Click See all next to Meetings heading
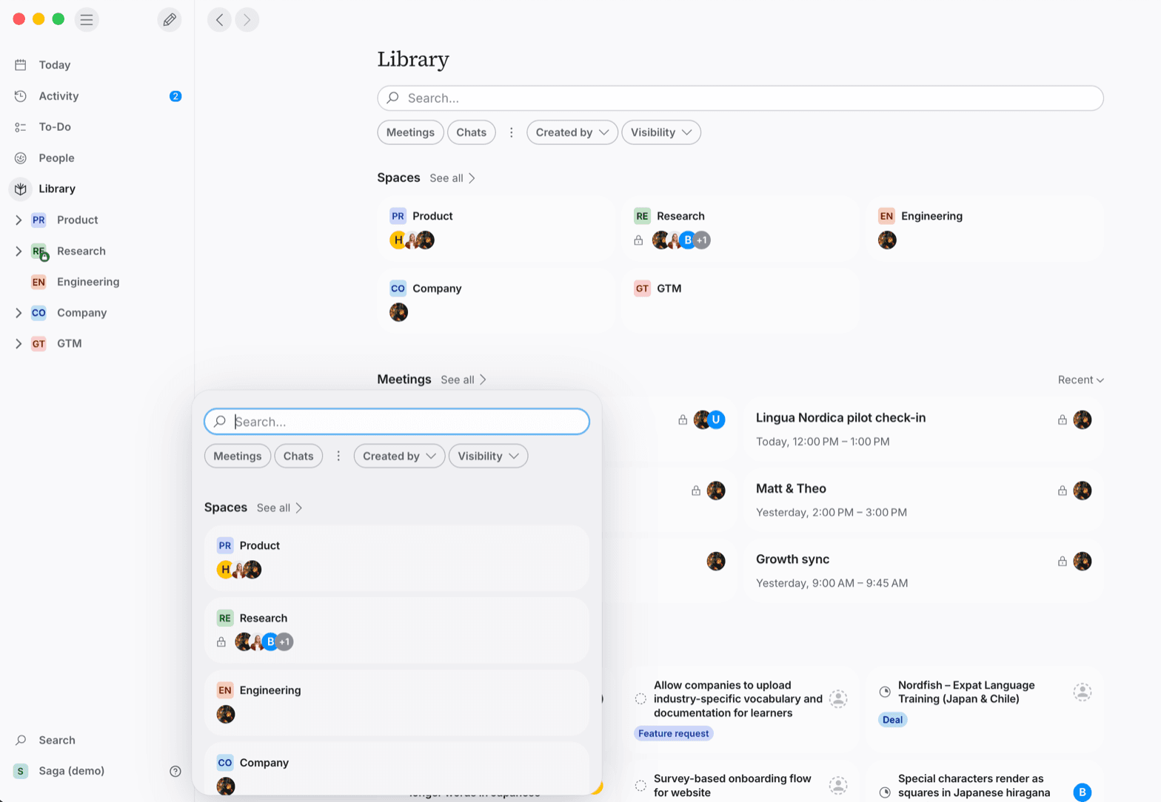The height and width of the screenshot is (802, 1161). pos(464,380)
